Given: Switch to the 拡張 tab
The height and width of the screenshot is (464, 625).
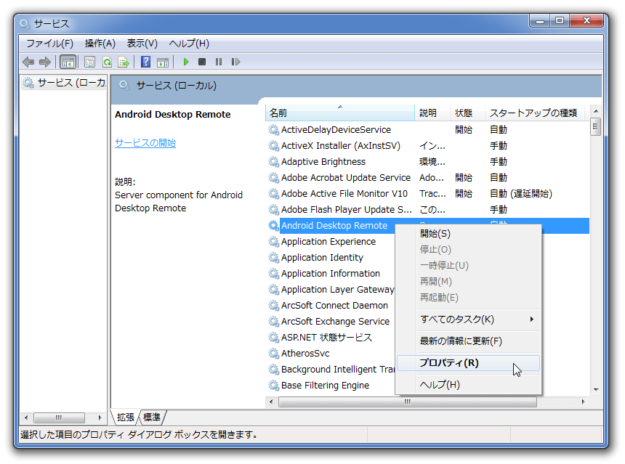Looking at the screenshot, I should pos(126,417).
